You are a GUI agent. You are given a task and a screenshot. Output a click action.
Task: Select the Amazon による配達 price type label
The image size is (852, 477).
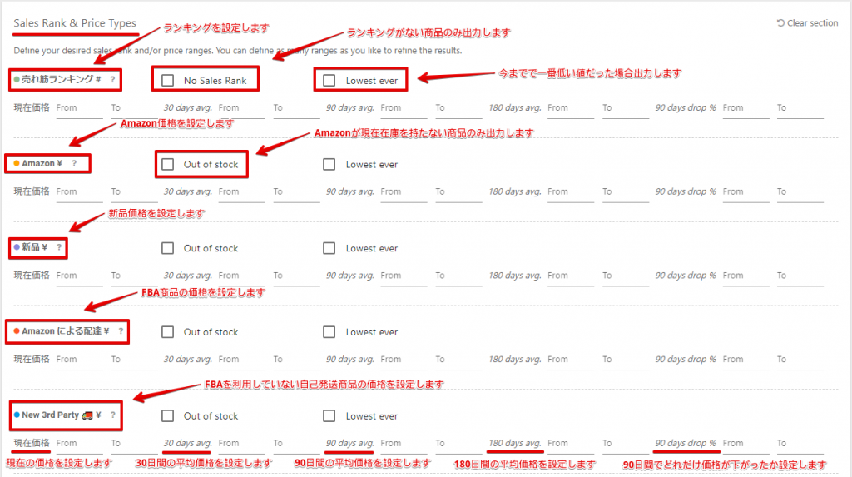coord(65,332)
